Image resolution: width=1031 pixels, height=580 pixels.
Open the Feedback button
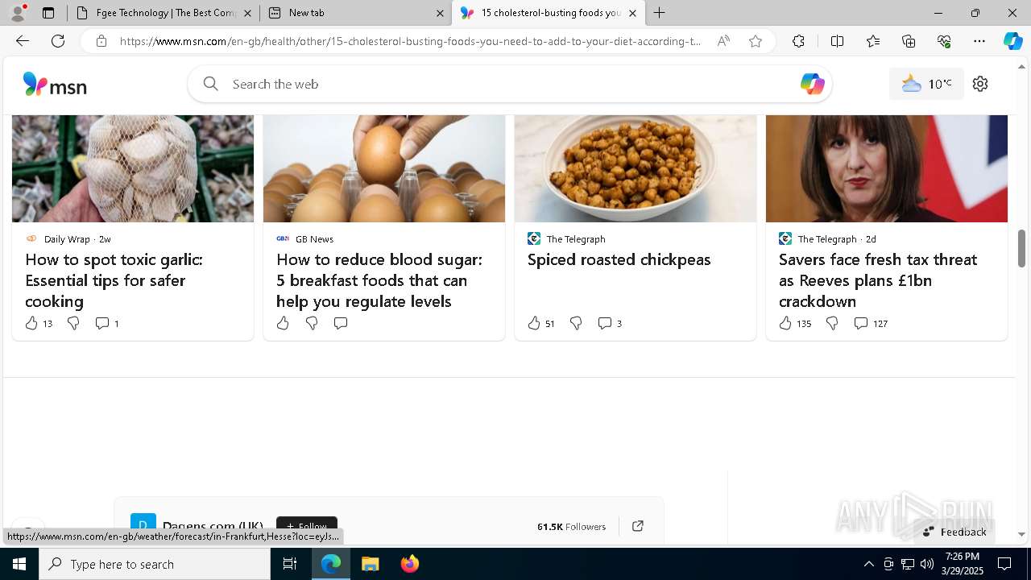(x=954, y=532)
